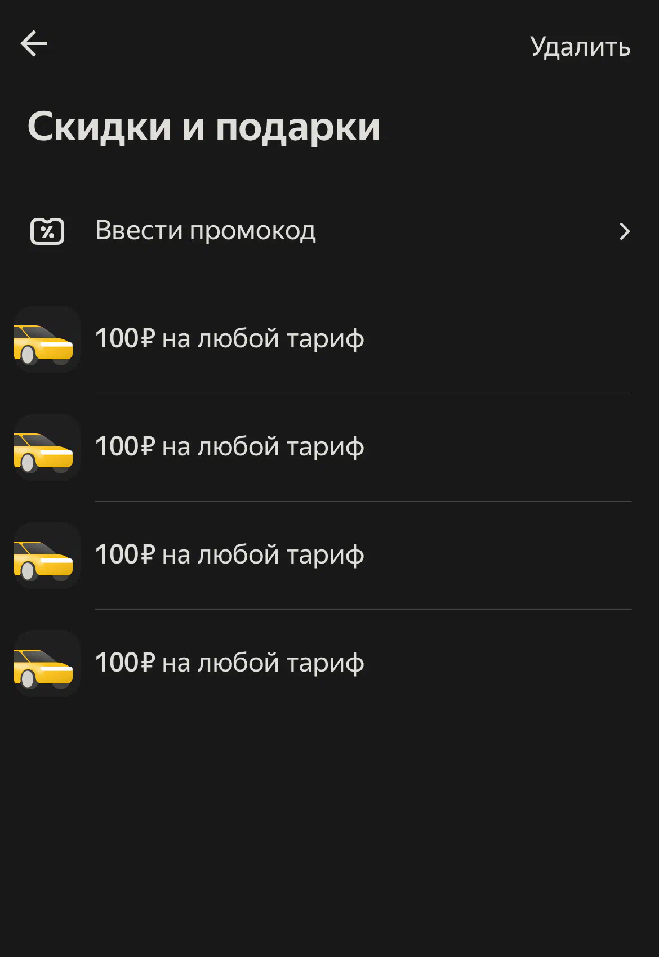Click the word тариф in the last discount
Screen dimensions: 659x957
pyautogui.click(x=326, y=664)
